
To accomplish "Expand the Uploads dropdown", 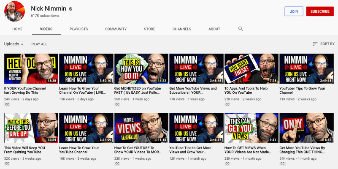I will pos(14,44).
